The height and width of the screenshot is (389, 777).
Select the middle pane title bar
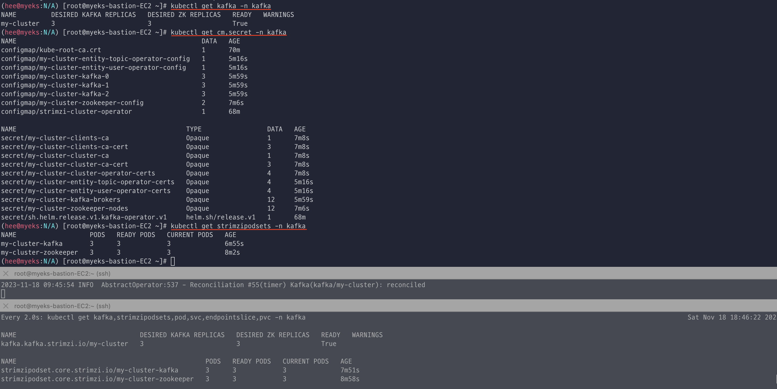pos(62,273)
